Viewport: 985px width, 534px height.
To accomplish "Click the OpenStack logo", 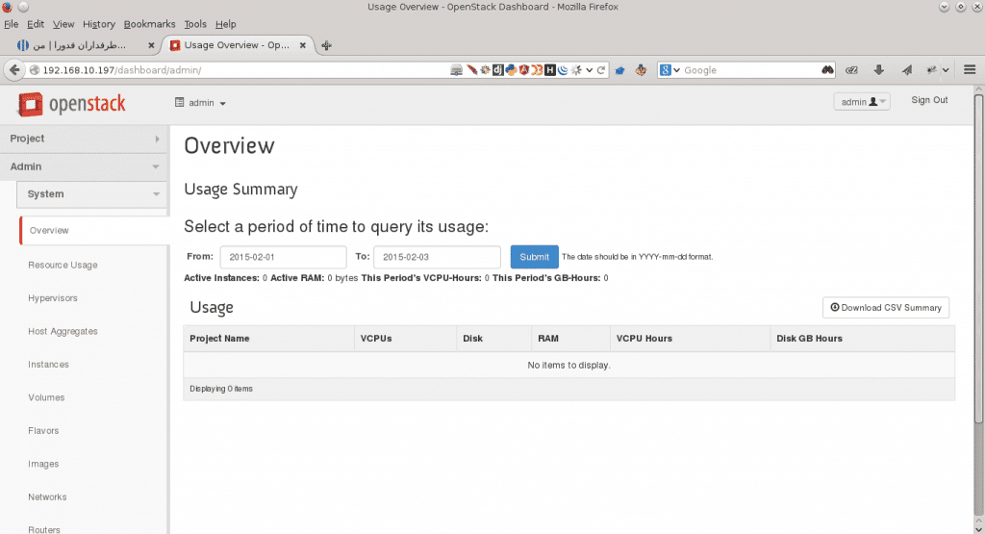I will (x=71, y=104).
